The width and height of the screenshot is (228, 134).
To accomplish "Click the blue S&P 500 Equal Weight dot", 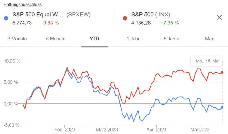I will coord(6,18).
